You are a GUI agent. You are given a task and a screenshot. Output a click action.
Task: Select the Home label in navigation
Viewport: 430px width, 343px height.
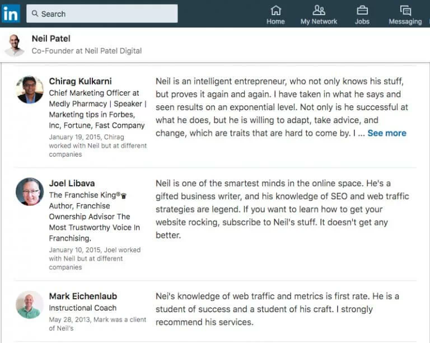tap(275, 22)
